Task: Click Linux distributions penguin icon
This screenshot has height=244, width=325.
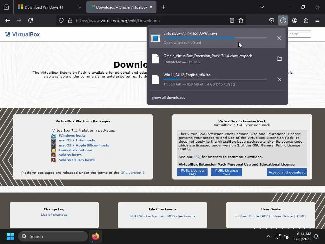Action: pos(53,150)
